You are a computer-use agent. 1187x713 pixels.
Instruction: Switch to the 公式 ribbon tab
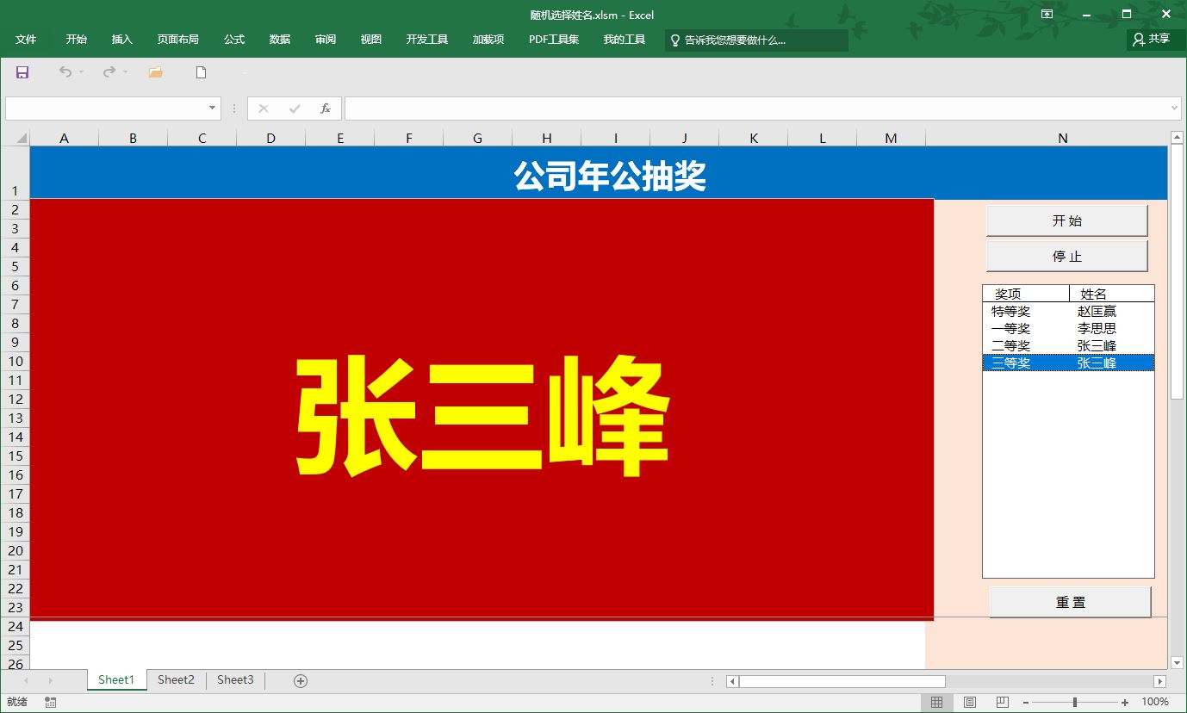tap(234, 40)
